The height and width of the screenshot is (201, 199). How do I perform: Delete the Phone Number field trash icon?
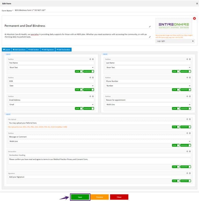190,77
